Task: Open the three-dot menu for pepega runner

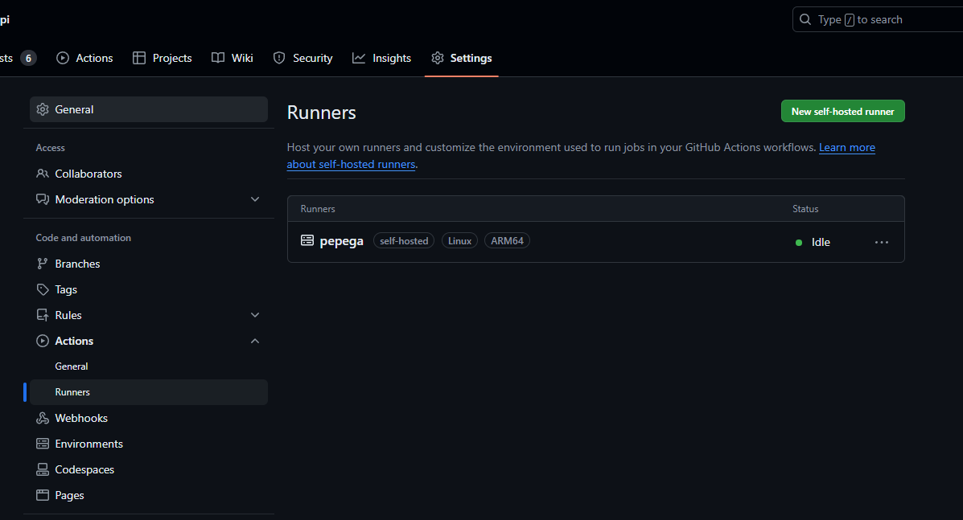Action: [881, 242]
